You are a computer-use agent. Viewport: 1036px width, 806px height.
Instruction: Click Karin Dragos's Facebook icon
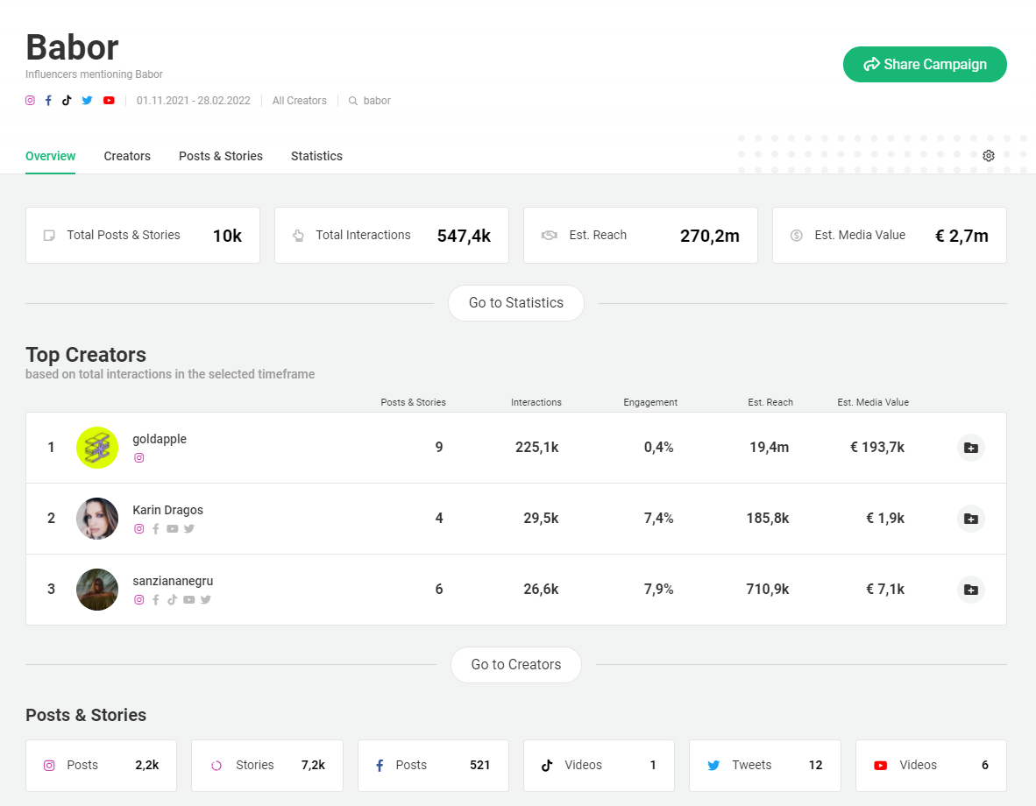coord(156,528)
